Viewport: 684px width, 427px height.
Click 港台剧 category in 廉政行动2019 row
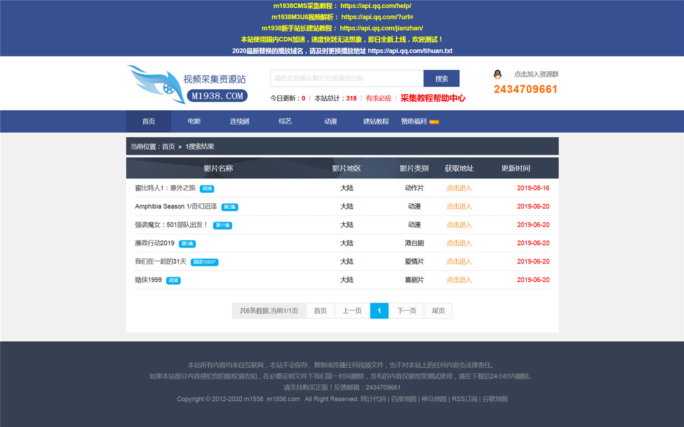point(414,243)
